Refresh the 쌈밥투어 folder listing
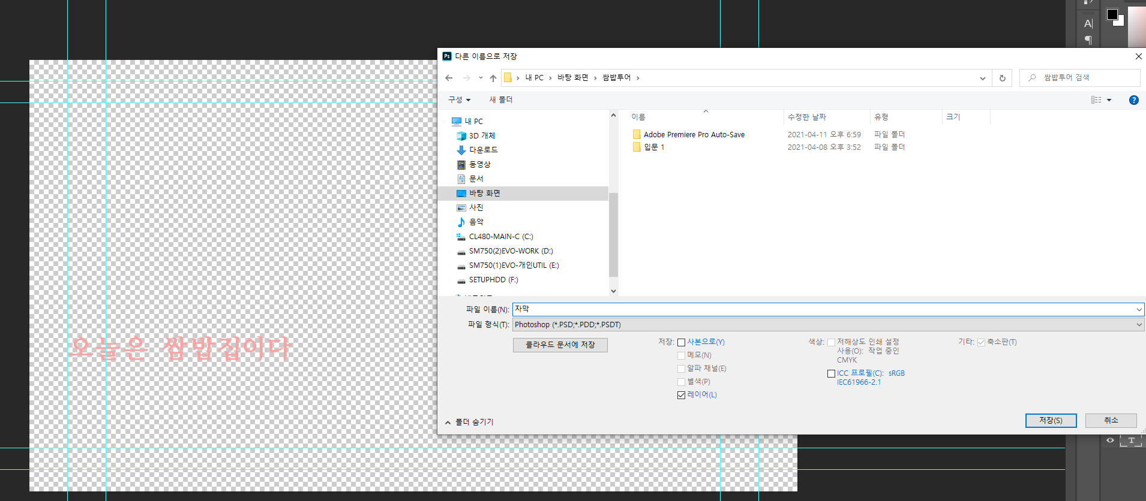This screenshot has width=1146, height=501. [1002, 78]
